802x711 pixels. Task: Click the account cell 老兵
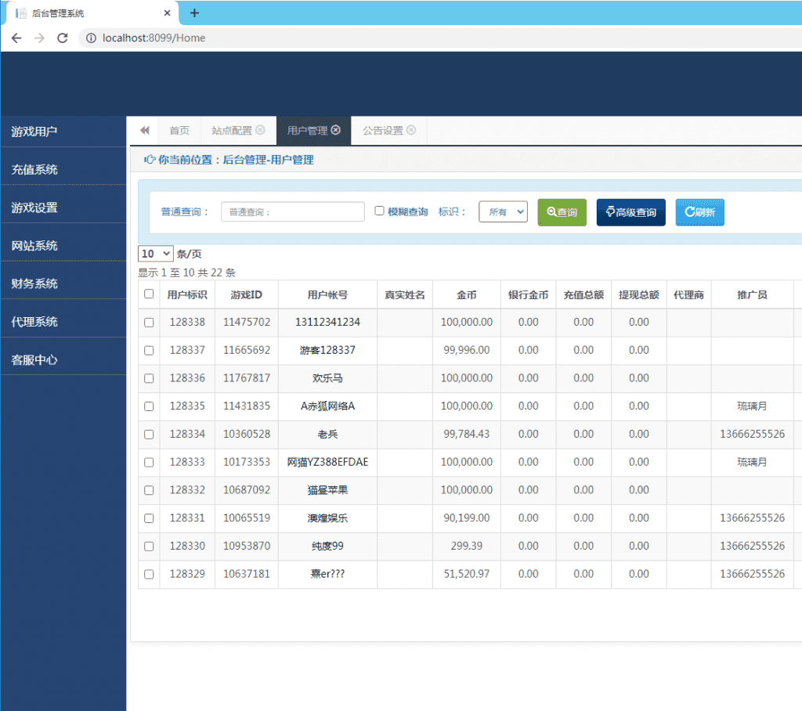327,435
